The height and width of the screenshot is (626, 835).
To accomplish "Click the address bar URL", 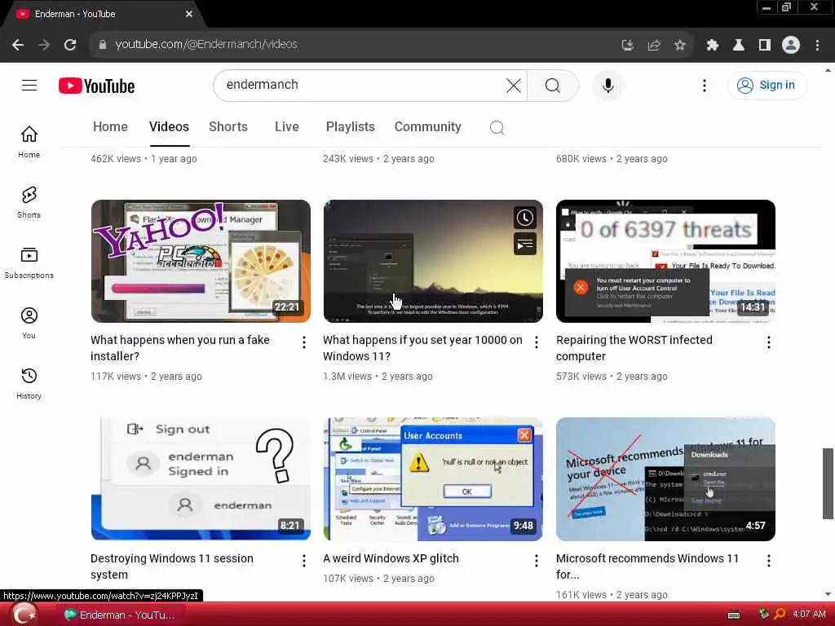I will (206, 45).
